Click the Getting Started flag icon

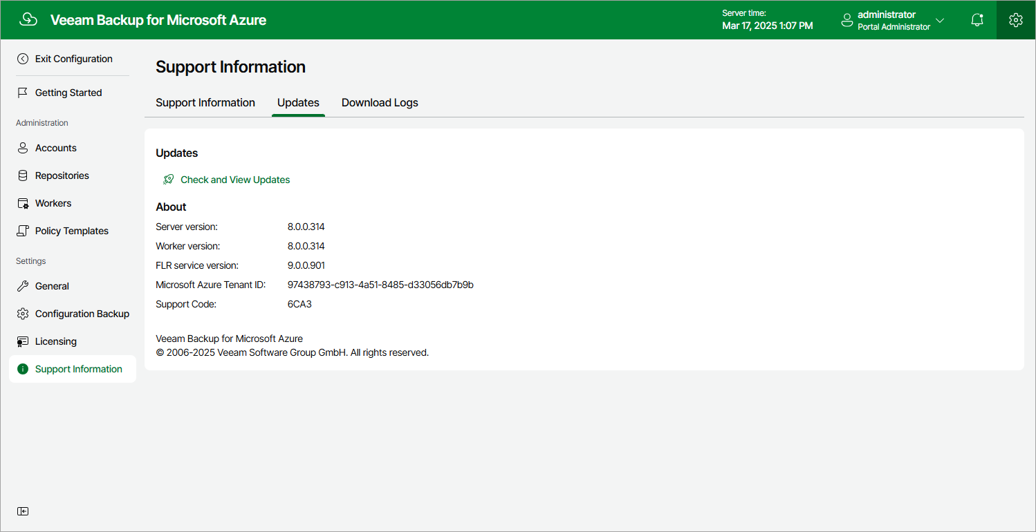pos(23,93)
